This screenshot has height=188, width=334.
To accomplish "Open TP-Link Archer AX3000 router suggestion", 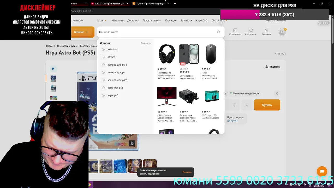I will pos(211,103).
